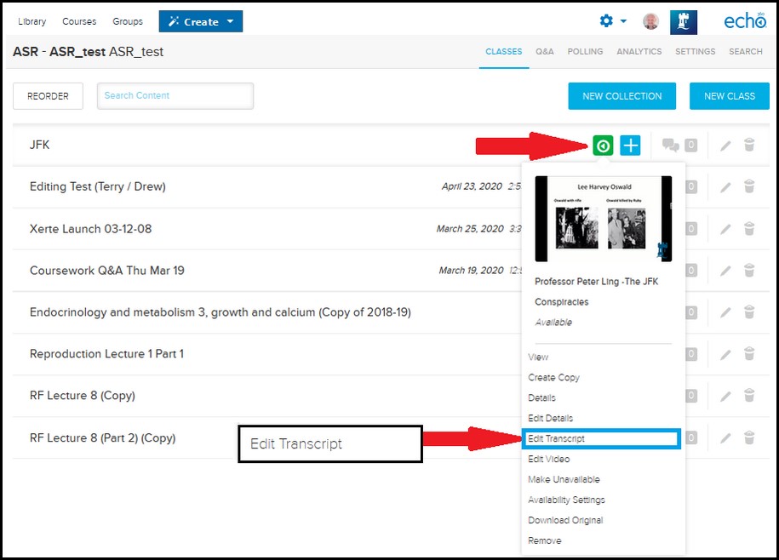
Task: Click the echo logo at top right
Action: click(742, 20)
